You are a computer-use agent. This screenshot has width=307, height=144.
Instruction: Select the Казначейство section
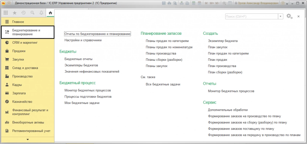coord(22,101)
